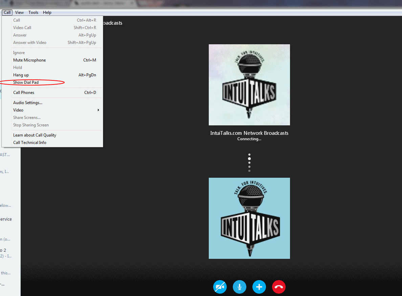402x296 pixels.
Task: End the call with the red hang-up button
Action: [x=279, y=287]
